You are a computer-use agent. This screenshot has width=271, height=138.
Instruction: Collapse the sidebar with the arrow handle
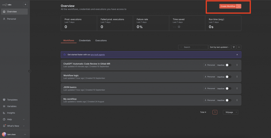[x=29, y=71]
